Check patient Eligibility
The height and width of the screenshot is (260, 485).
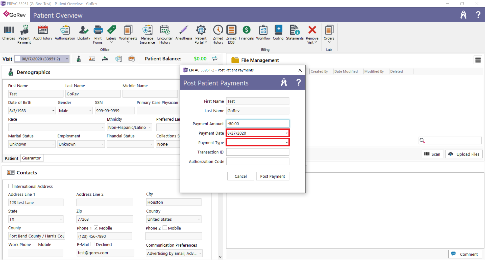coord(84,33)
